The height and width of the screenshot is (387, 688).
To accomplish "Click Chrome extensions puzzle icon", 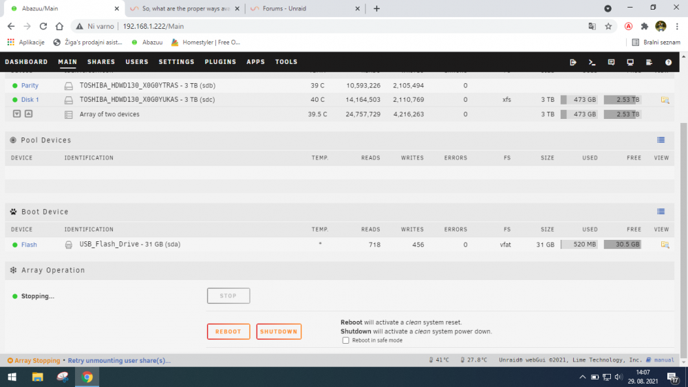I will click(x=644, y=26).
